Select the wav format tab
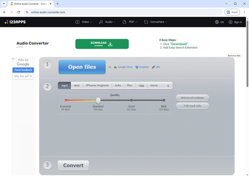Viewport: 249px width, 177px height. (77, 85)
